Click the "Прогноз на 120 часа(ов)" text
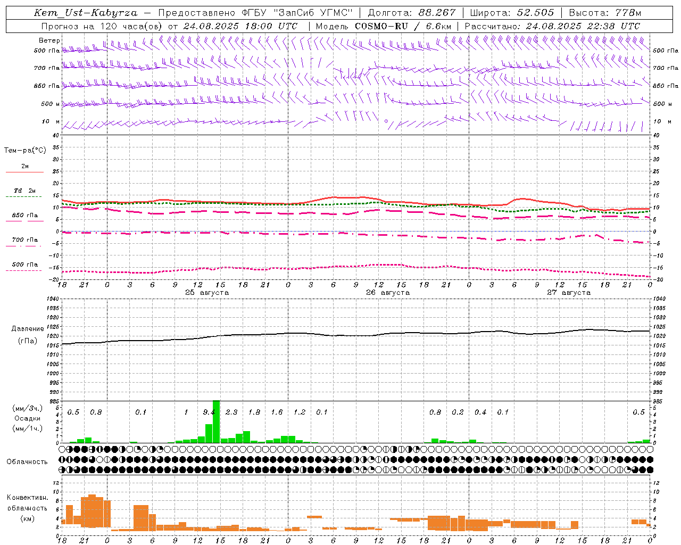This screenshot has height=545, width=681. 102,26
